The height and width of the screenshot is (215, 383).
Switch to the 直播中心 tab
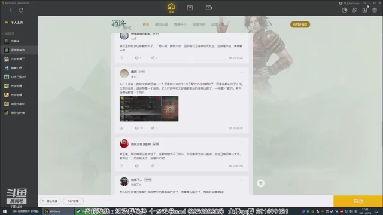[x=180, y=24]
